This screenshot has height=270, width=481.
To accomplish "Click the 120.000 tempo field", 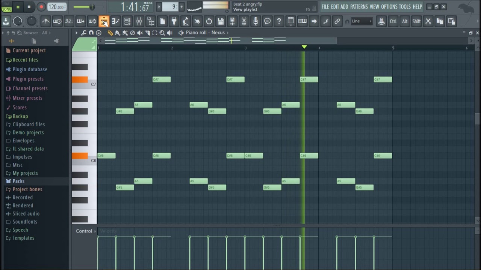I will click(57, 7).
